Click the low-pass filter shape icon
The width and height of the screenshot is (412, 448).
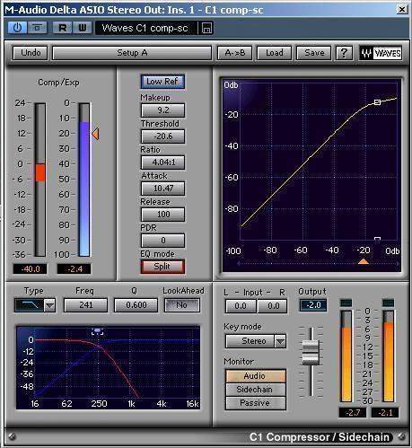(x=30, y=305)
